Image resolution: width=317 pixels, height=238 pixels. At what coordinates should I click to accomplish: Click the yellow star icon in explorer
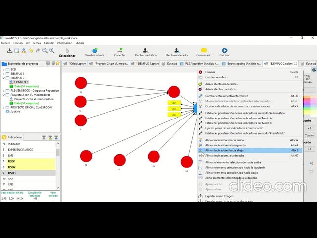pyautogui.click(x=58, y=63)
